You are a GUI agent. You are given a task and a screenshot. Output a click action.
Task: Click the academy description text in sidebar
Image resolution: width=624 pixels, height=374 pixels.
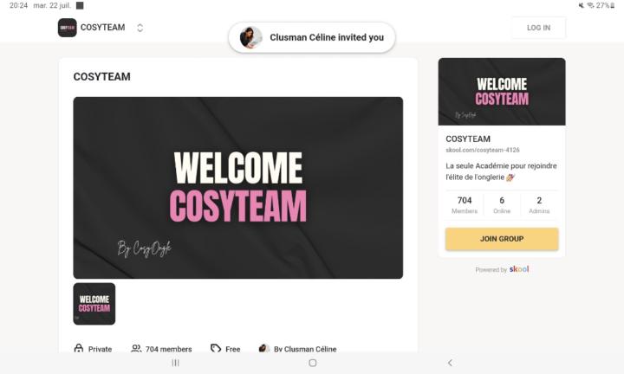pyautogui.click(x=501, y=171)
